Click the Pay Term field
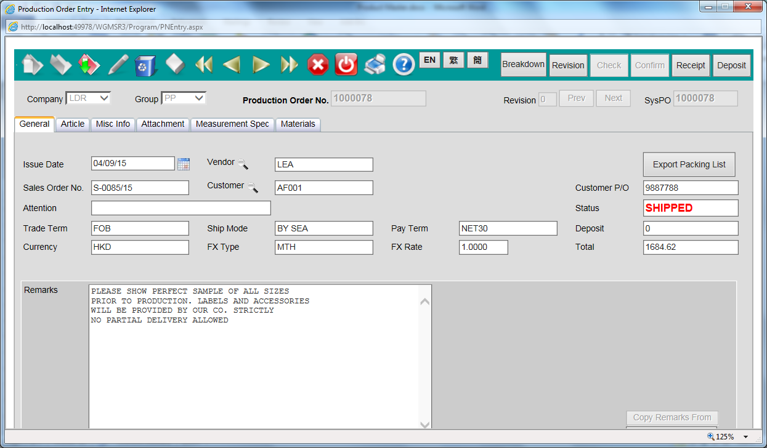The height and width of the screenshot is (448, 767). coord(508,228)
